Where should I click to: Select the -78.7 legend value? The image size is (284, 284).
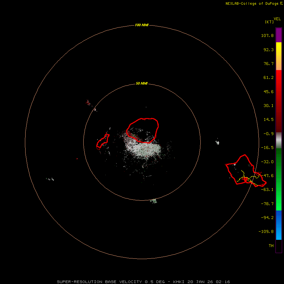coord(267,204)
